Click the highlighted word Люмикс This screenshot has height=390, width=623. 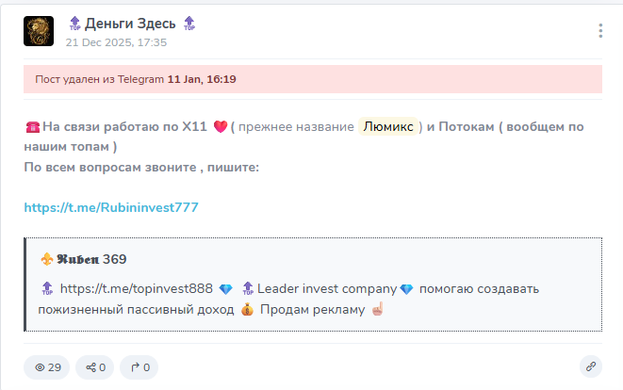point(388,126)
